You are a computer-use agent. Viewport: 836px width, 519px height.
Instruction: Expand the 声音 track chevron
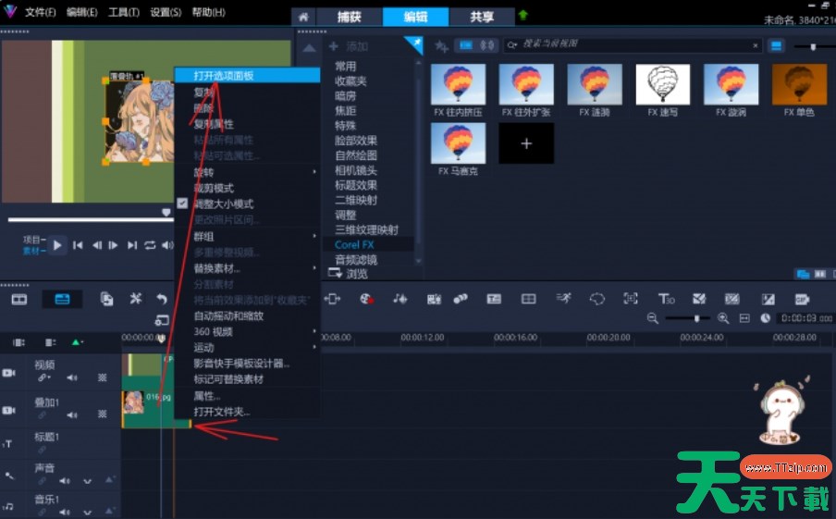[88, 482]
